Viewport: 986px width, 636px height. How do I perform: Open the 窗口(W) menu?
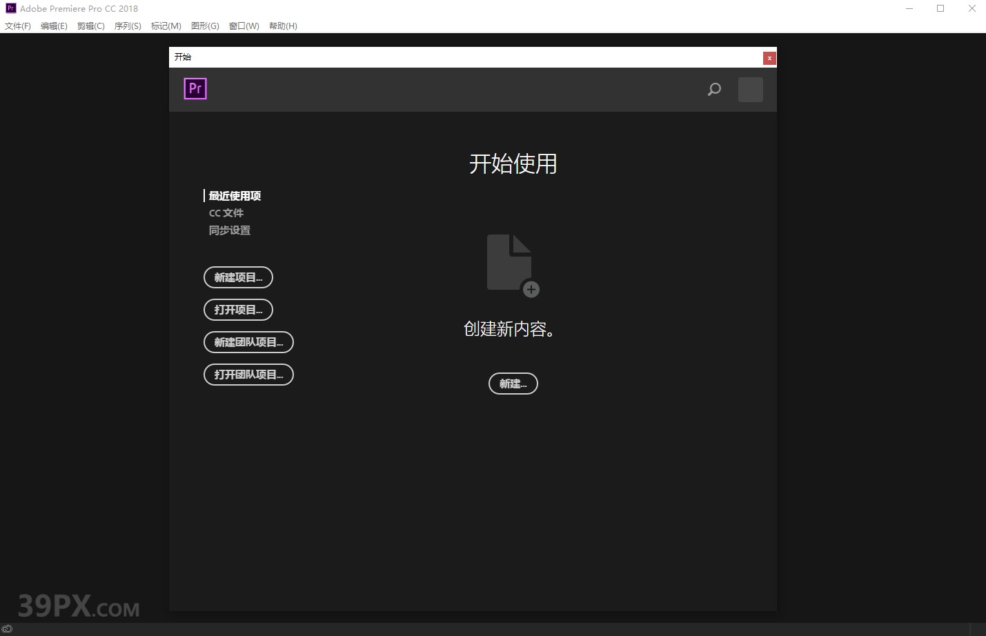pos(244,26)
